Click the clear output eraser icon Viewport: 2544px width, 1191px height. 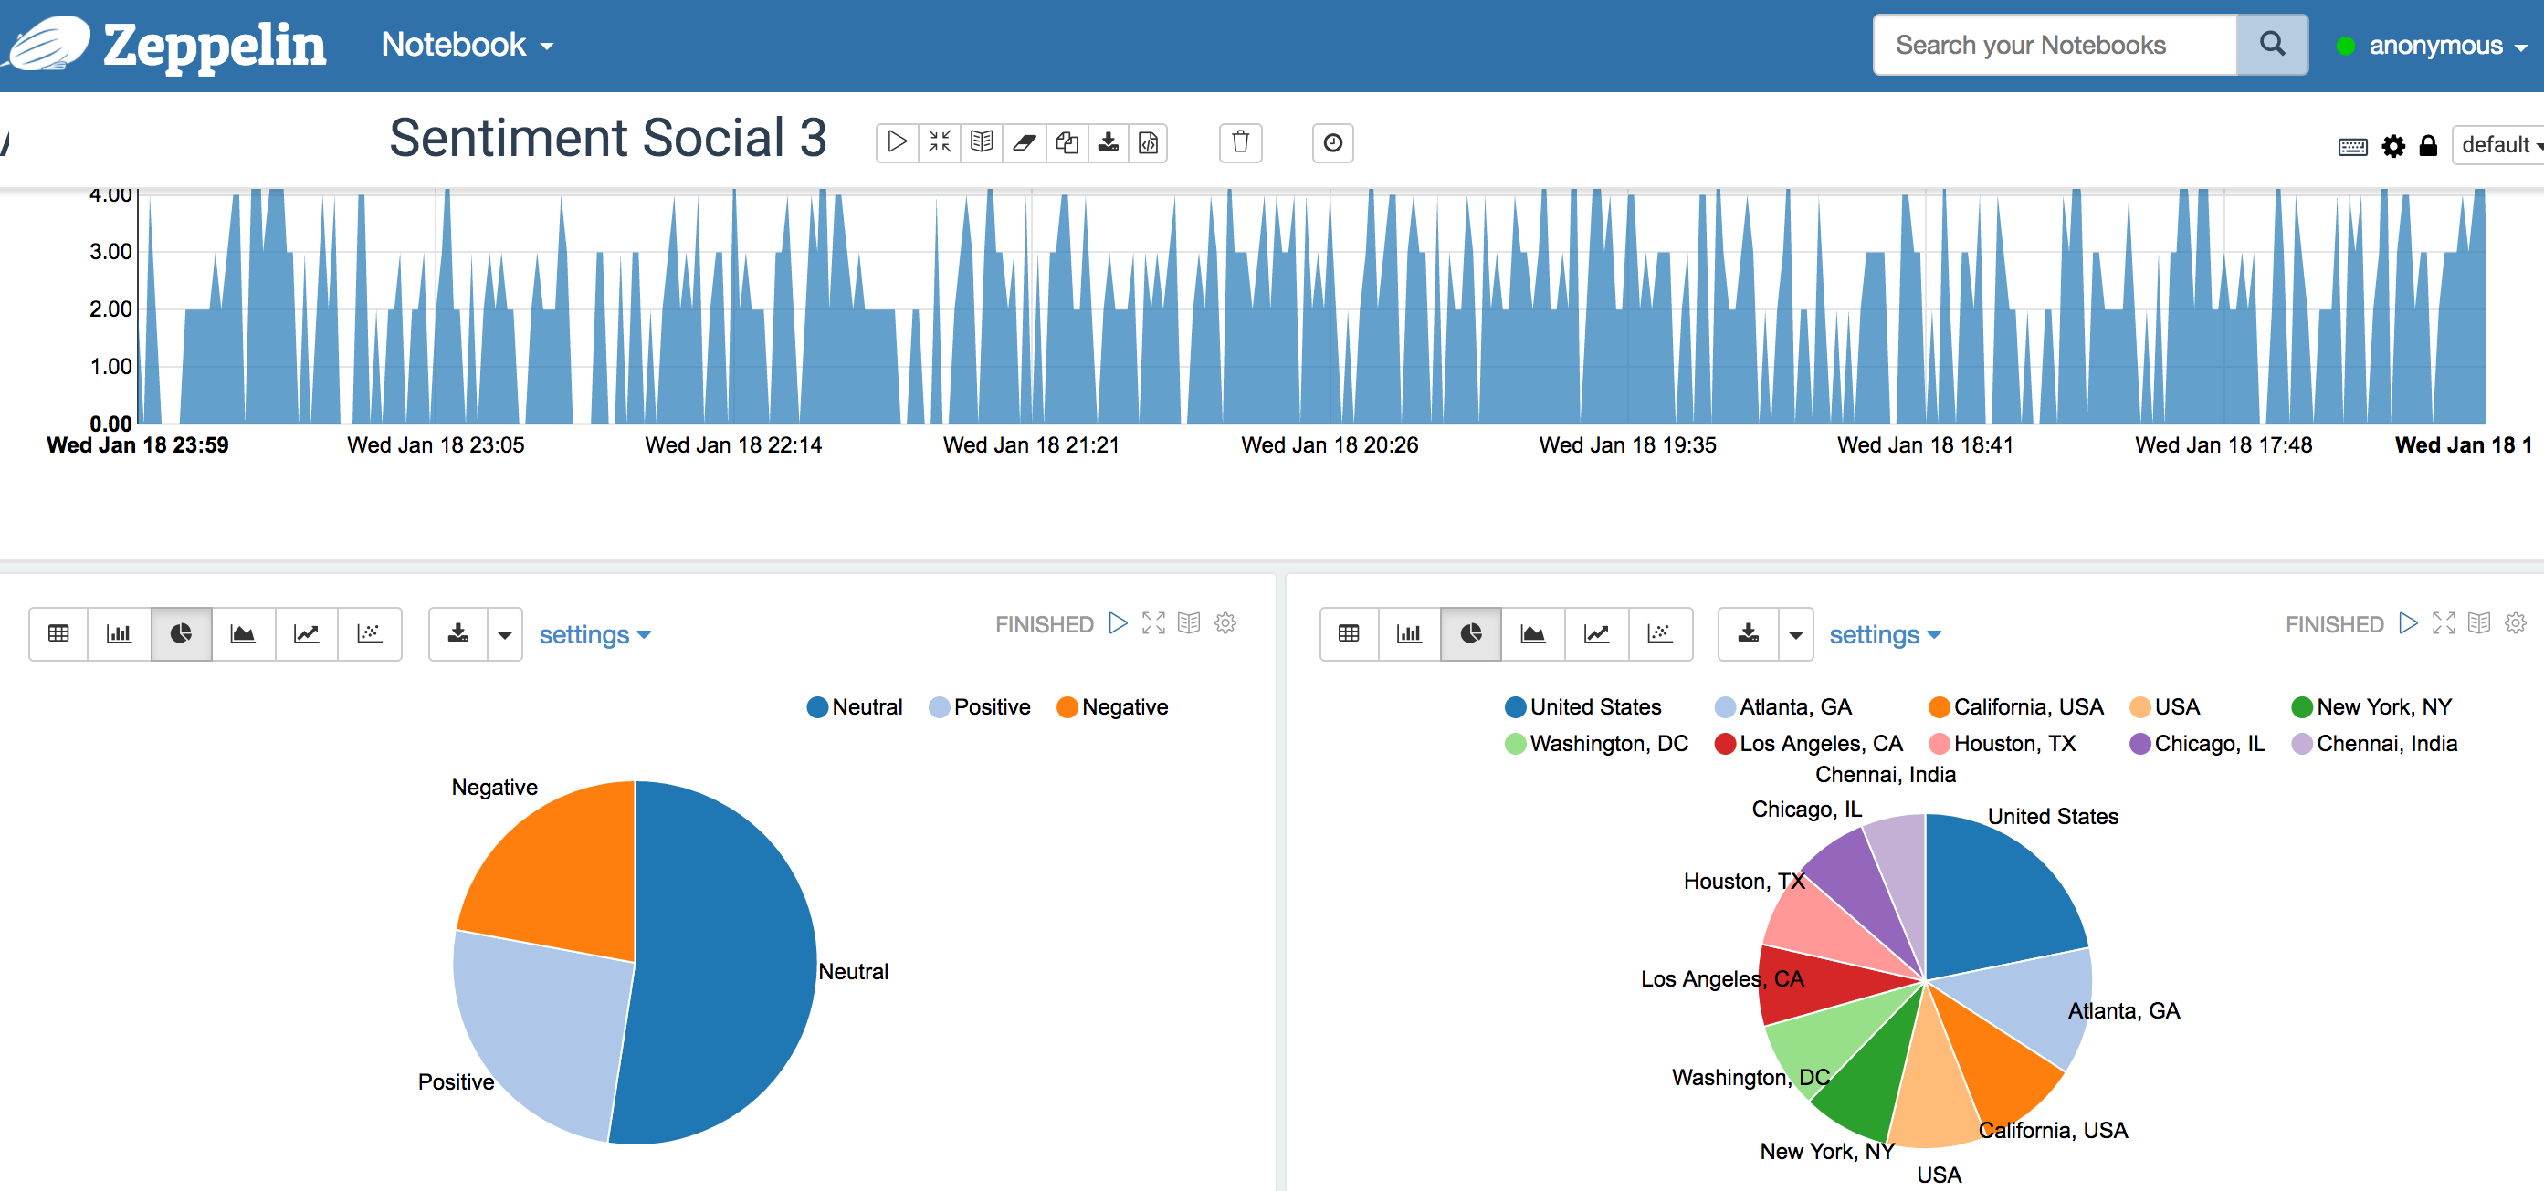point(1025,143)
